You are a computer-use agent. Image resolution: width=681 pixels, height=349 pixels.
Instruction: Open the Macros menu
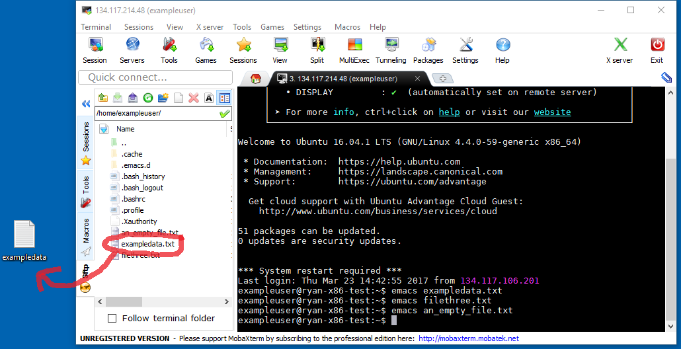point(347,27)
